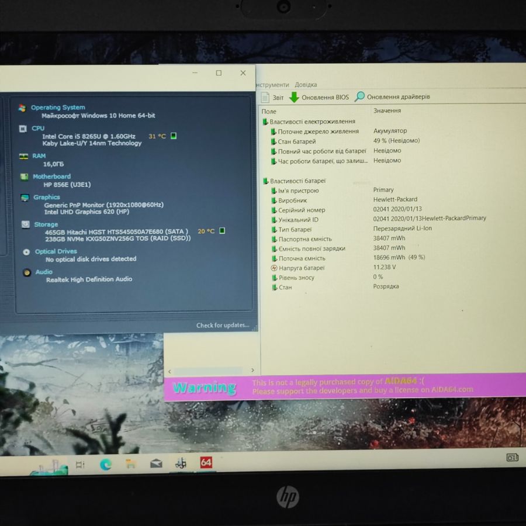Open the Інструменти menu in AIDA64
The height and width of the screenshot is (526, 526).
tap(272, 85)
